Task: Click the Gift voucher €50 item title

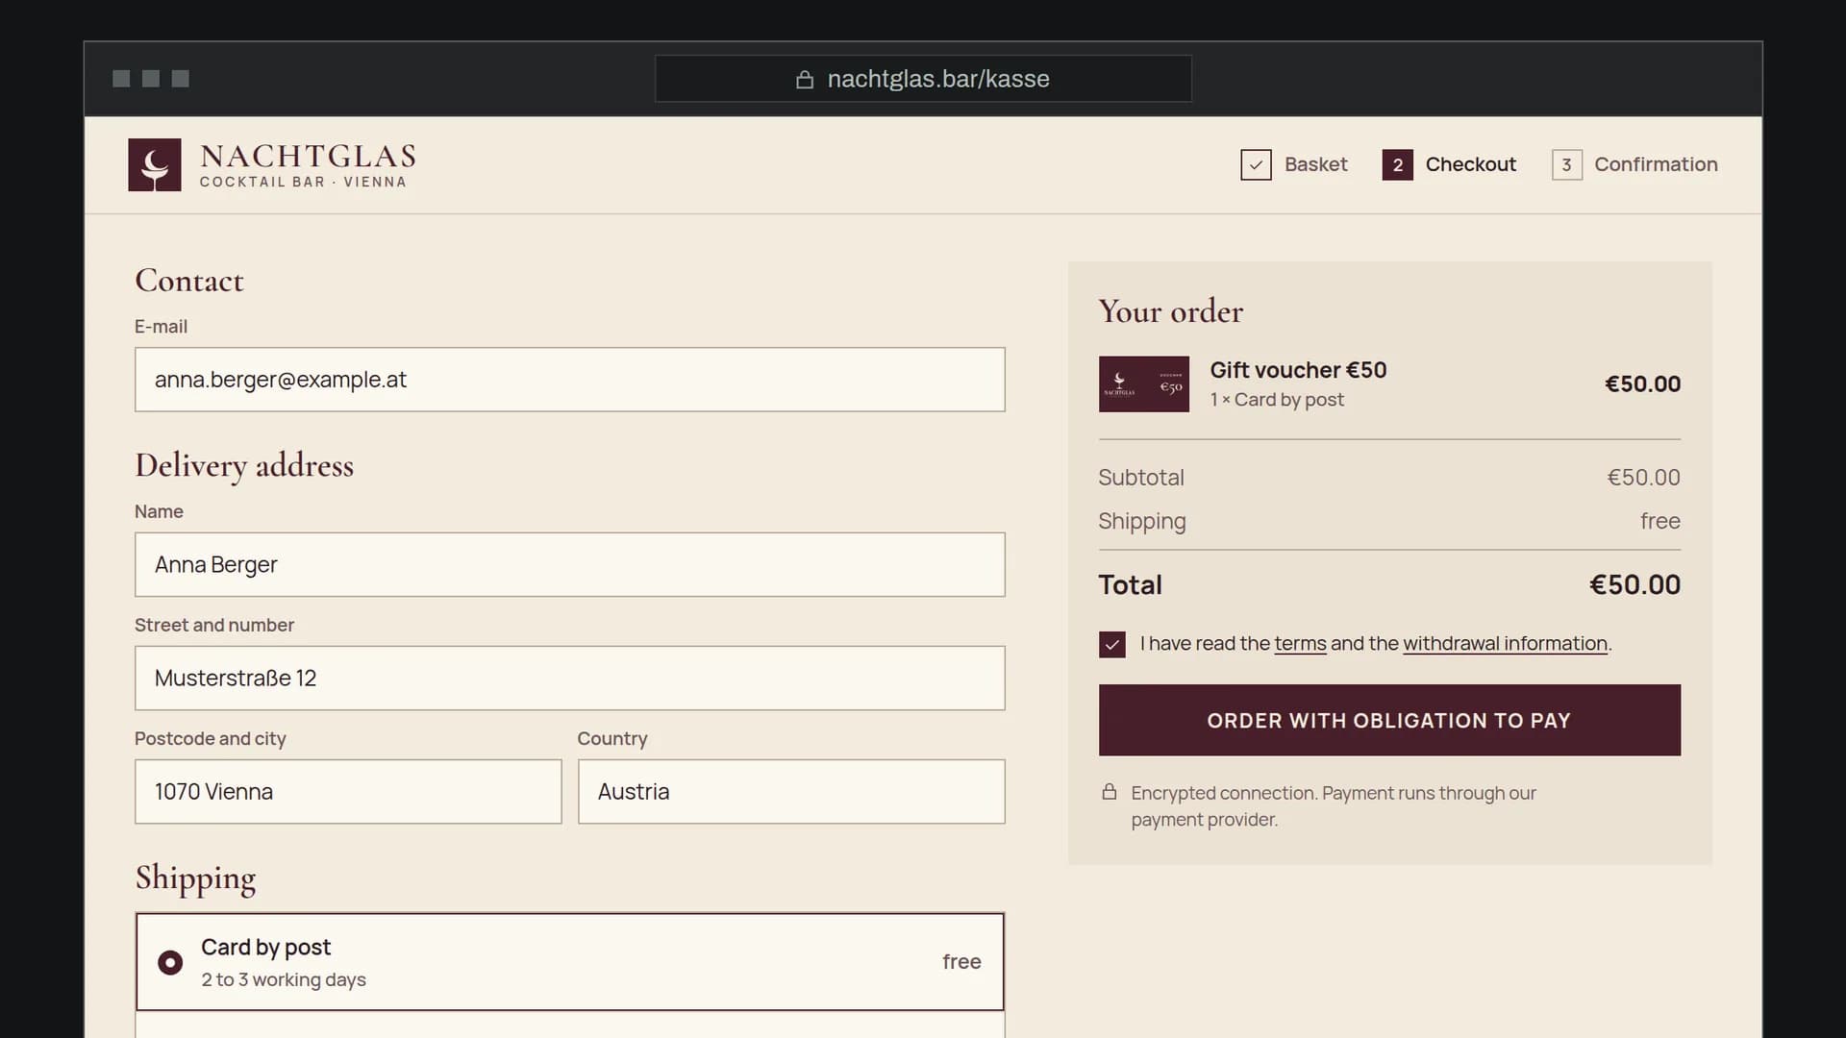Action: [1298, 370]
